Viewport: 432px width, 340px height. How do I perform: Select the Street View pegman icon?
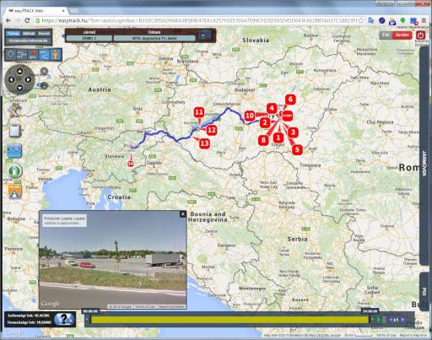coord(56,55)
